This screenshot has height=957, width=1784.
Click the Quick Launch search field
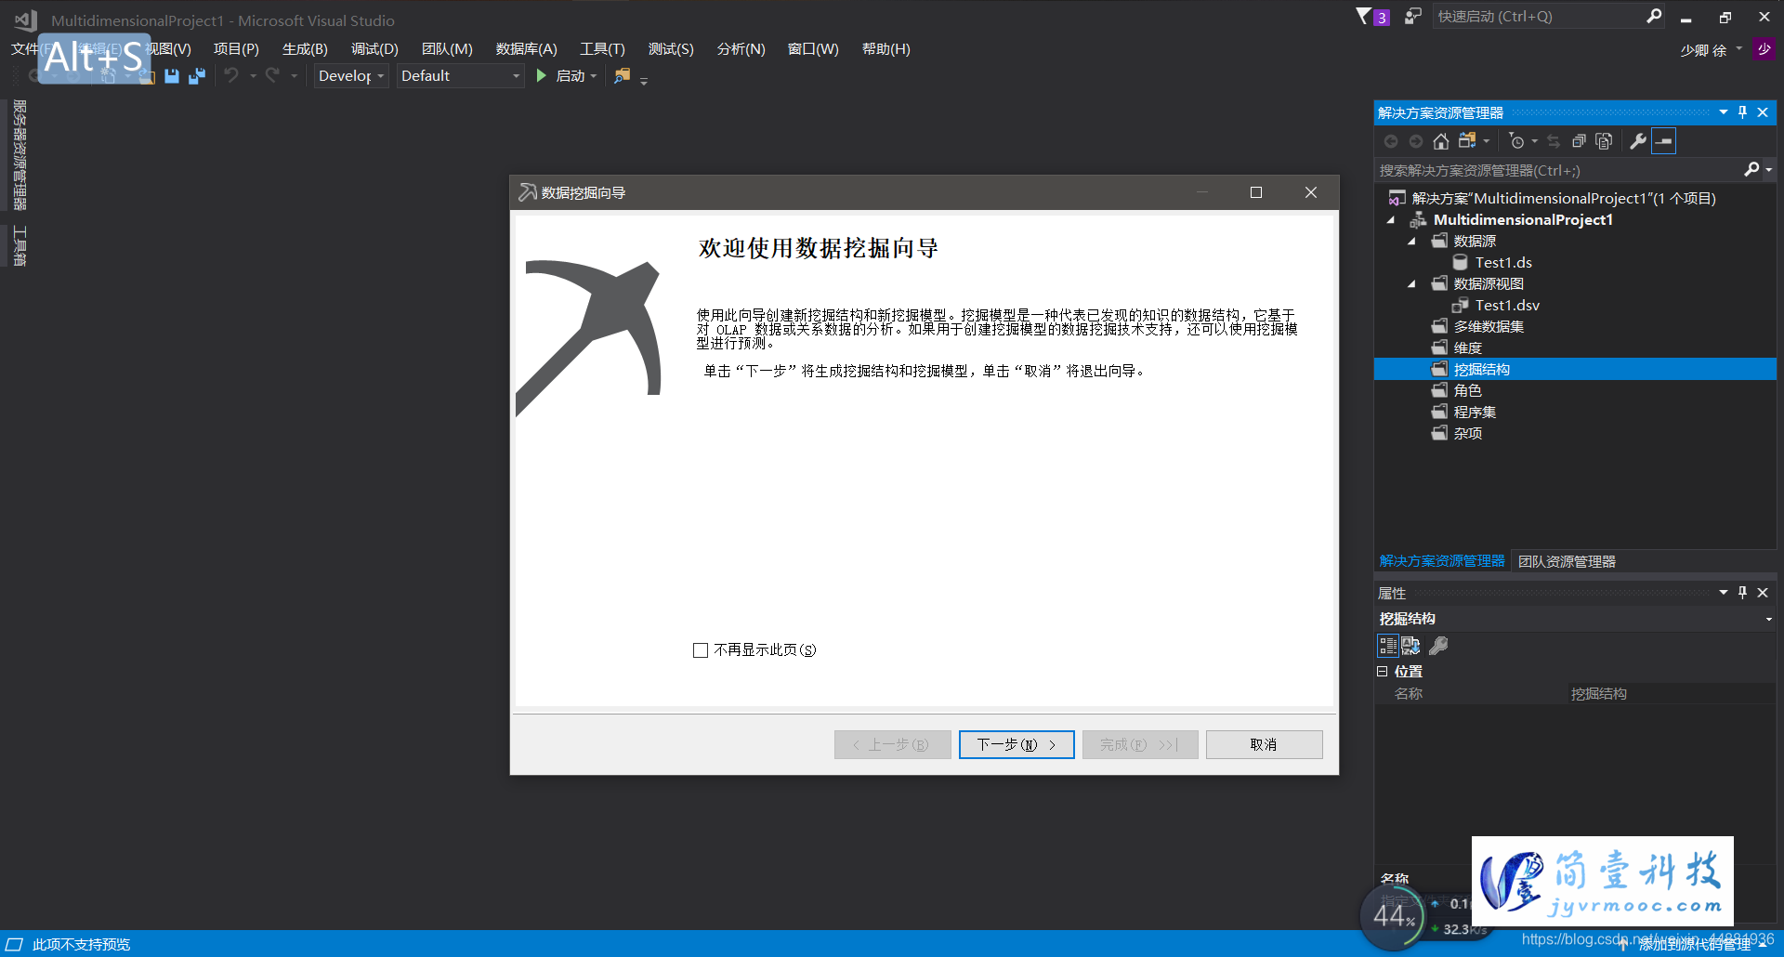(1538, 16)
